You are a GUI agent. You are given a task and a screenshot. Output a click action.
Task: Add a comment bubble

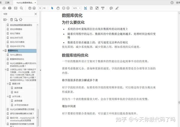click(111, 8)
